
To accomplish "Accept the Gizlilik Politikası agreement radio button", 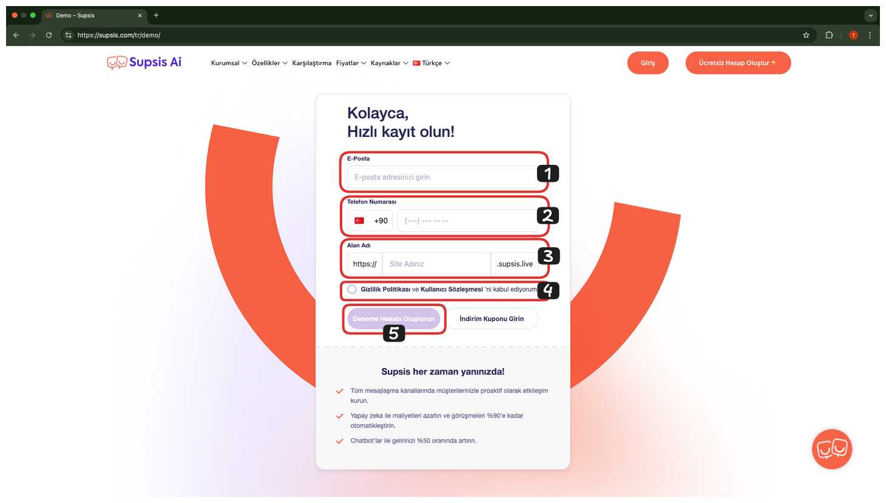I will 352,289.
